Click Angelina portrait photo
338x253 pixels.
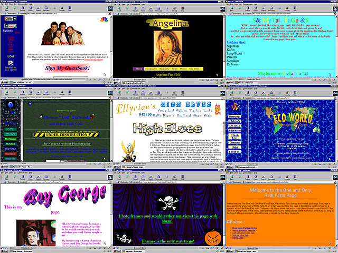coord(167,47)
